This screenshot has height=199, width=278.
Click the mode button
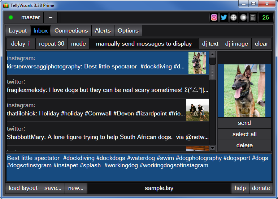78,44
